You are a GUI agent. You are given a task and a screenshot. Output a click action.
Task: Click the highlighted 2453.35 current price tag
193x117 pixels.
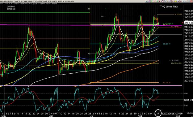[188, 23]
